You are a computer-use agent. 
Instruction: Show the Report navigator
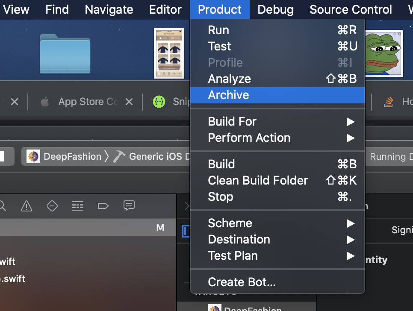[x=129, y=205]
